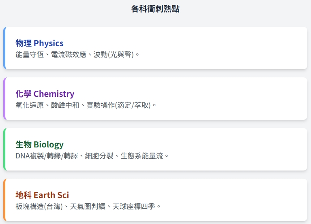Click the blue accent bar on Physics card

[x=4, y=48]
